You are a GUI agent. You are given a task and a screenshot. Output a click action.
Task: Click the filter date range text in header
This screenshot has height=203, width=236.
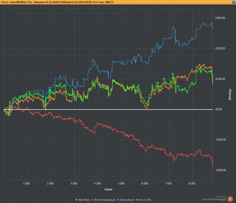pyautogui.click(x=63, y=2)
